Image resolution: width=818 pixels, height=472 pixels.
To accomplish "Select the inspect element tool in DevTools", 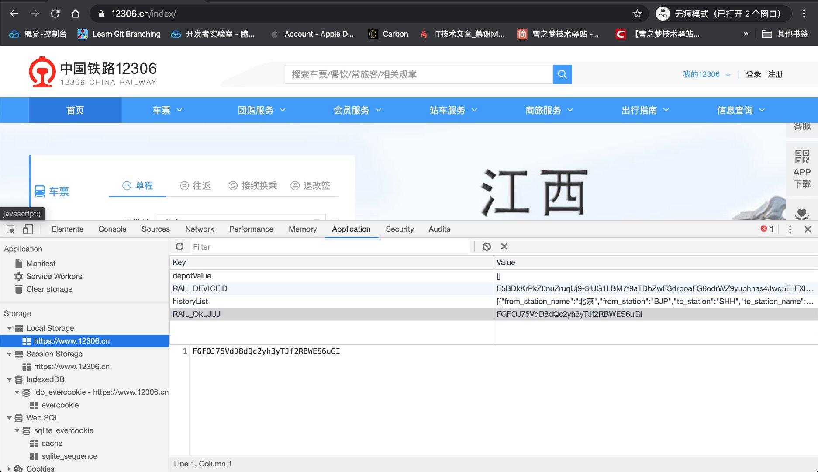I will click(10, 229).
